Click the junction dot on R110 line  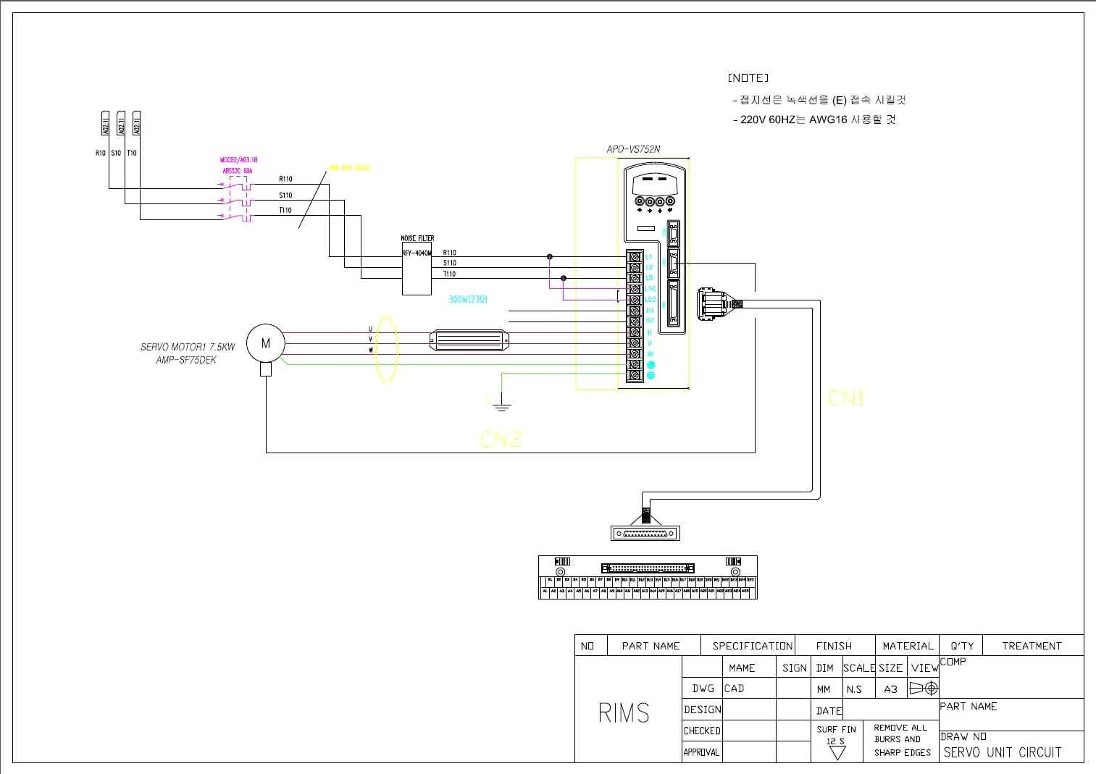(x=550, y=257)
